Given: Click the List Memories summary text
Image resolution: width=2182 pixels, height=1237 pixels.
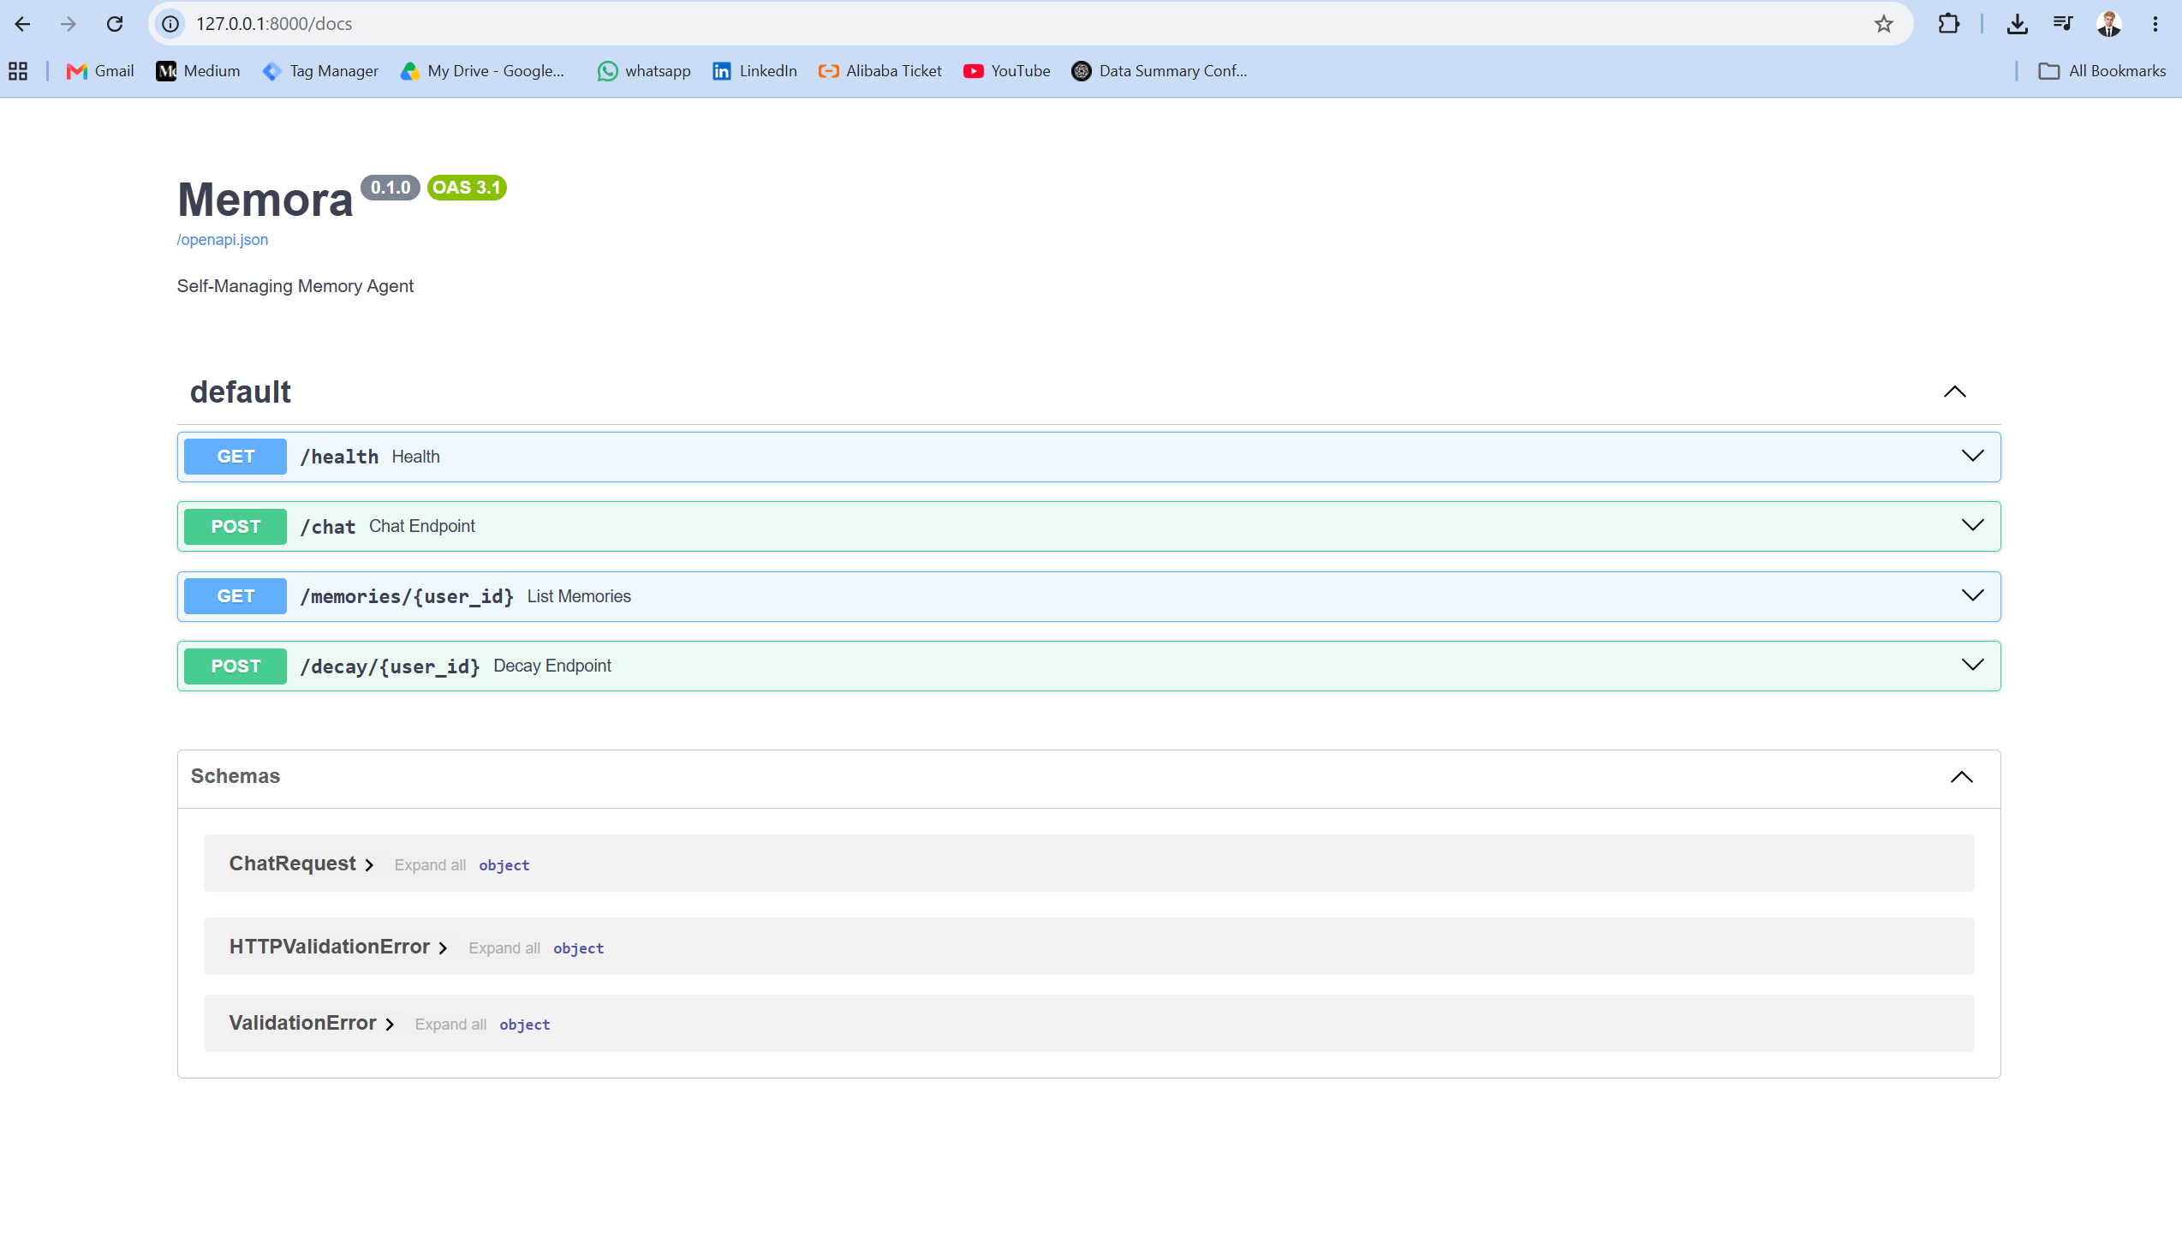Looking at the screenshot, I should (579, 596).
